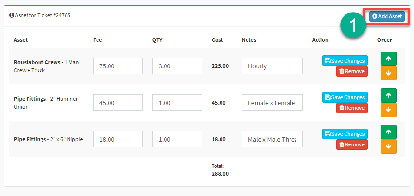This screenshot has height=196, width=414.
Task: Save Changes for 2" x 6" Nipple row
Action: [x=345, y=134]
